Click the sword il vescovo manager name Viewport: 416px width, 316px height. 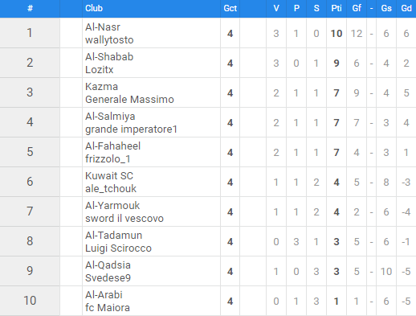pos(124,219)
